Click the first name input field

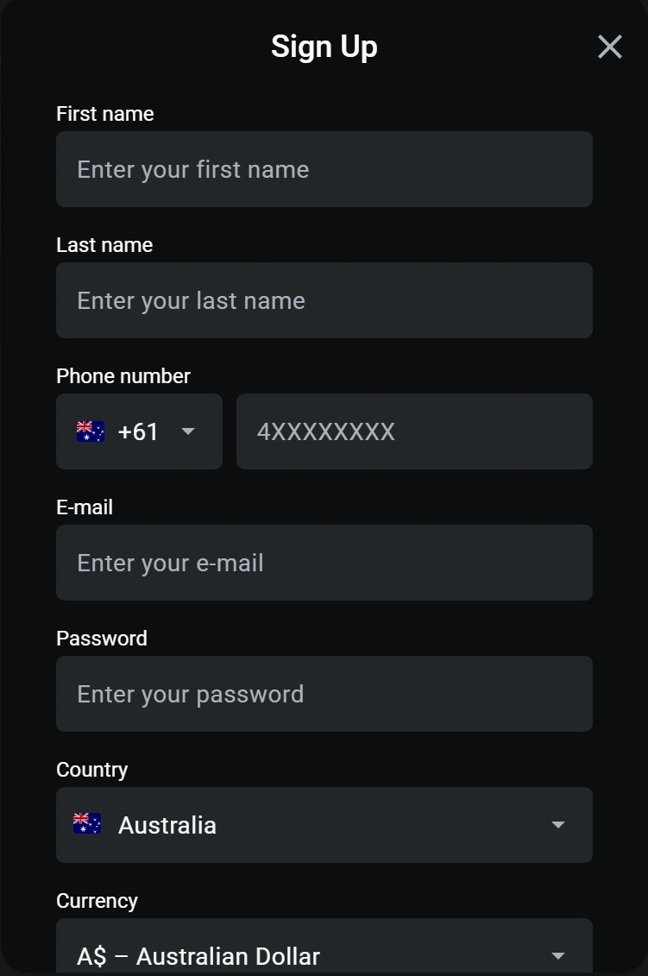coord(324,169)
